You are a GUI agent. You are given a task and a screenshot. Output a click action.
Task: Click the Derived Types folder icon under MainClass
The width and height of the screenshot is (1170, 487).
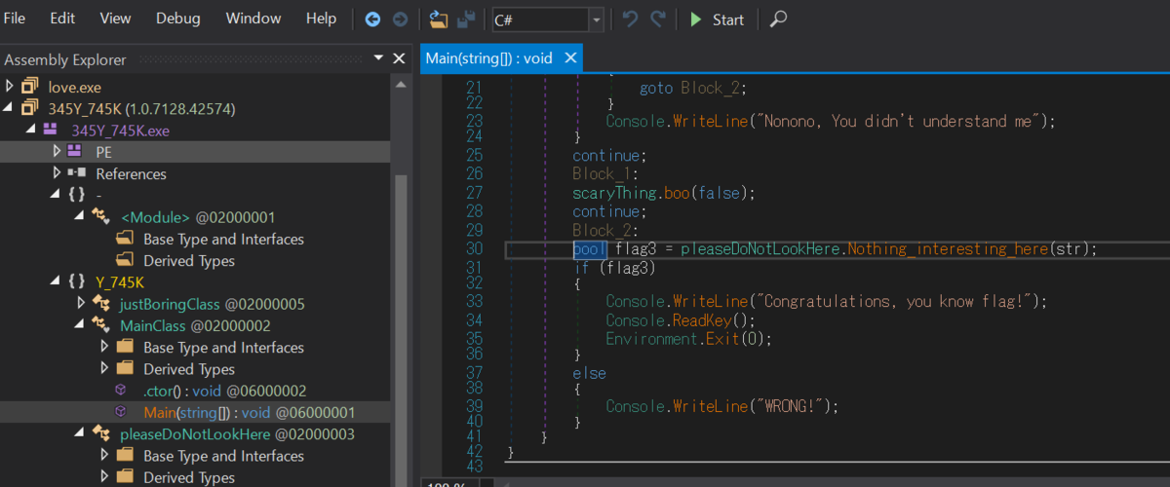(125, 369)
